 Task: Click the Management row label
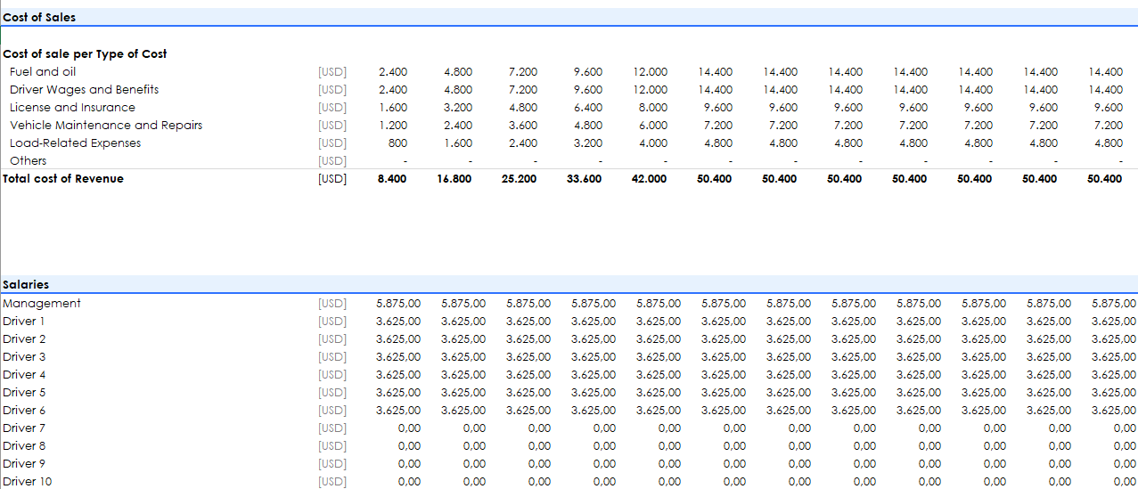click(x=42, y=303)
